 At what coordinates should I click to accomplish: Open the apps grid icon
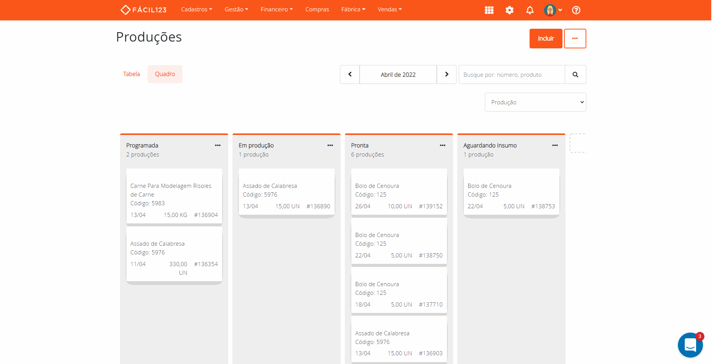coord(489,10)
